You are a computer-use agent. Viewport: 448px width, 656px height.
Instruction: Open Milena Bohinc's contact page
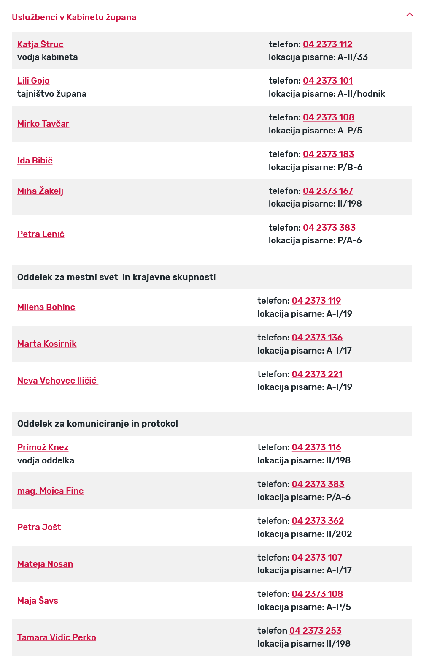[46, 307]
